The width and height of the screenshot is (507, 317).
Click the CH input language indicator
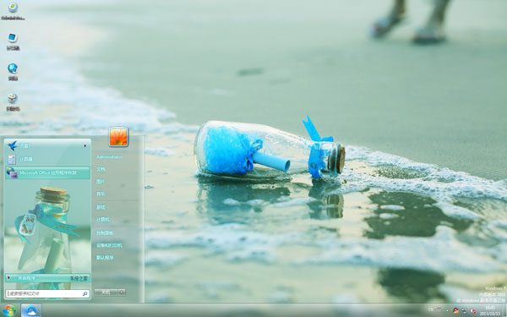[x=431, y=309]
